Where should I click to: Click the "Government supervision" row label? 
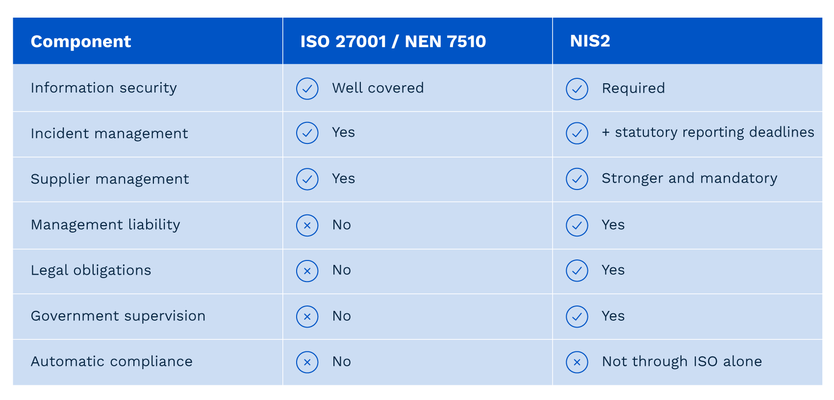click(118, 316)
